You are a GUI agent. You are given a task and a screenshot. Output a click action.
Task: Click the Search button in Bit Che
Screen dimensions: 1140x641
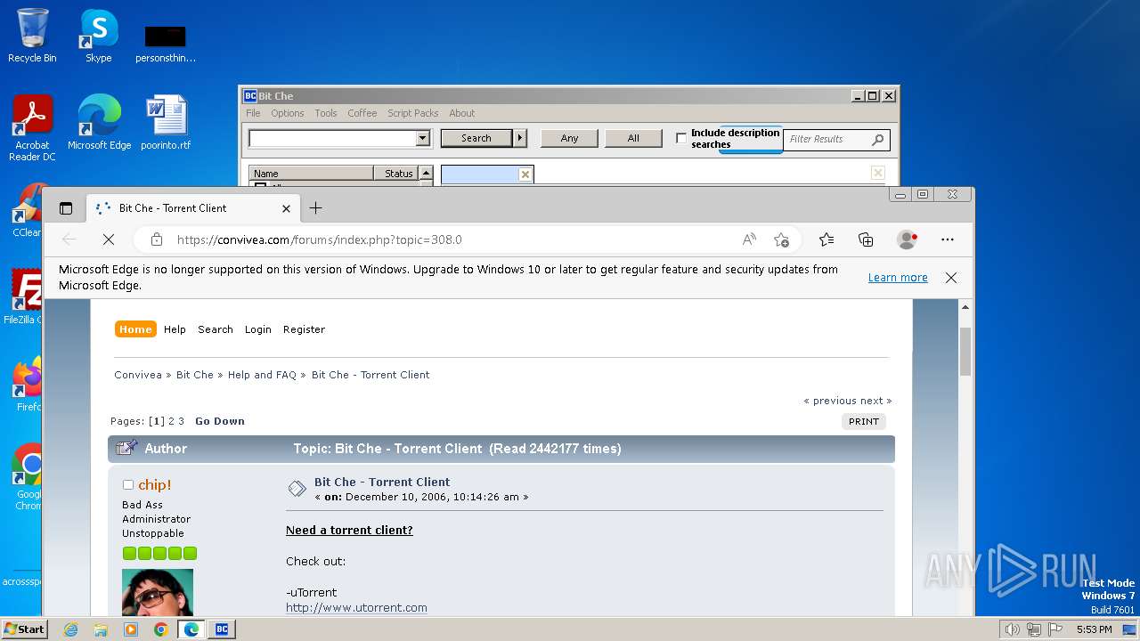coord(476,138)
